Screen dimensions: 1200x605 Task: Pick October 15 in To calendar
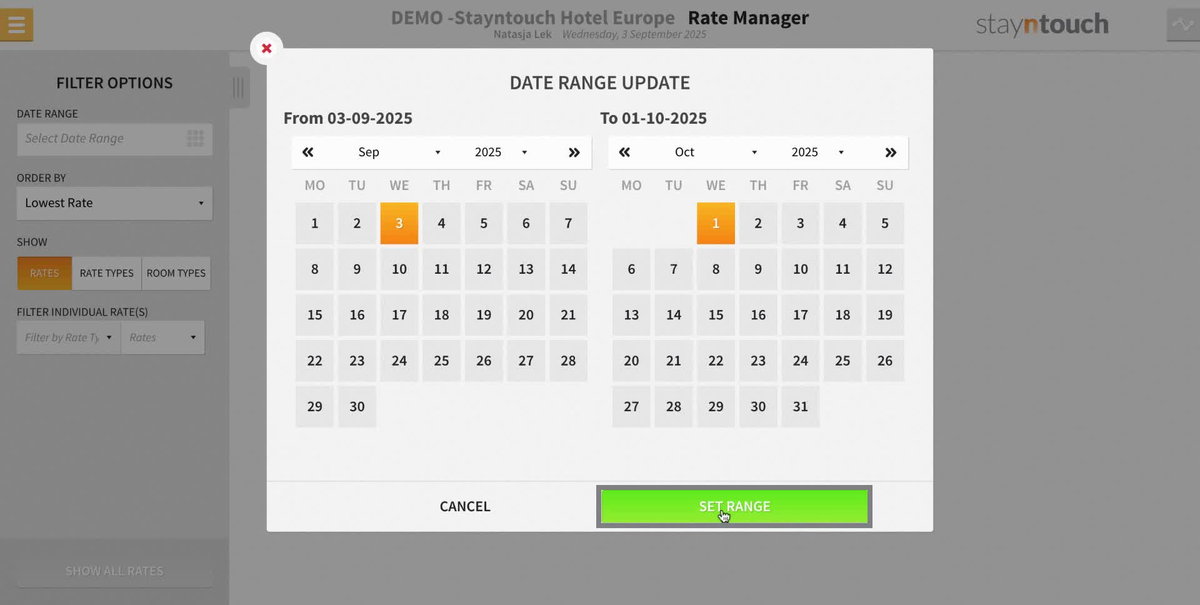(716, 315)
